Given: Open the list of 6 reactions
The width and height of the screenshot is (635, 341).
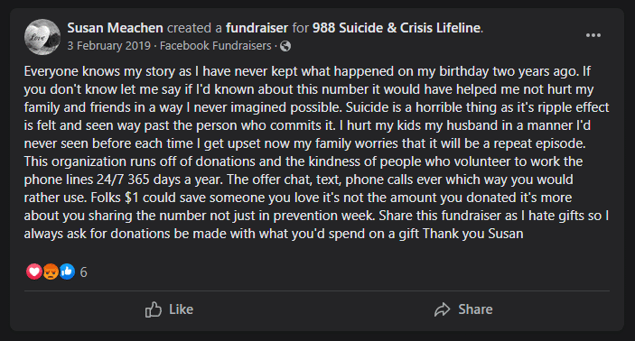Looking at the screenshot, I should coord(83,272).
